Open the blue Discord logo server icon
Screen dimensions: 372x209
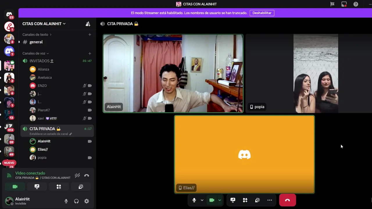point(9,51)
